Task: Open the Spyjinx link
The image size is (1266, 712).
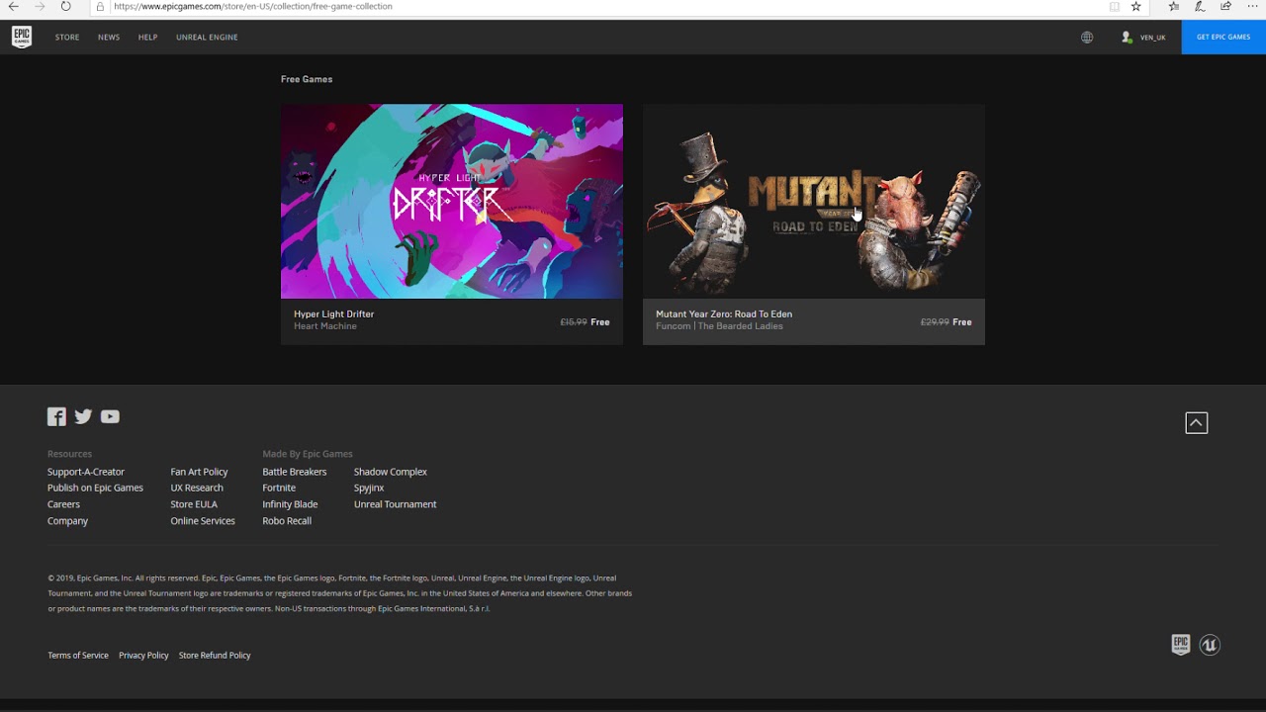Action: click(x=369, y=488)
